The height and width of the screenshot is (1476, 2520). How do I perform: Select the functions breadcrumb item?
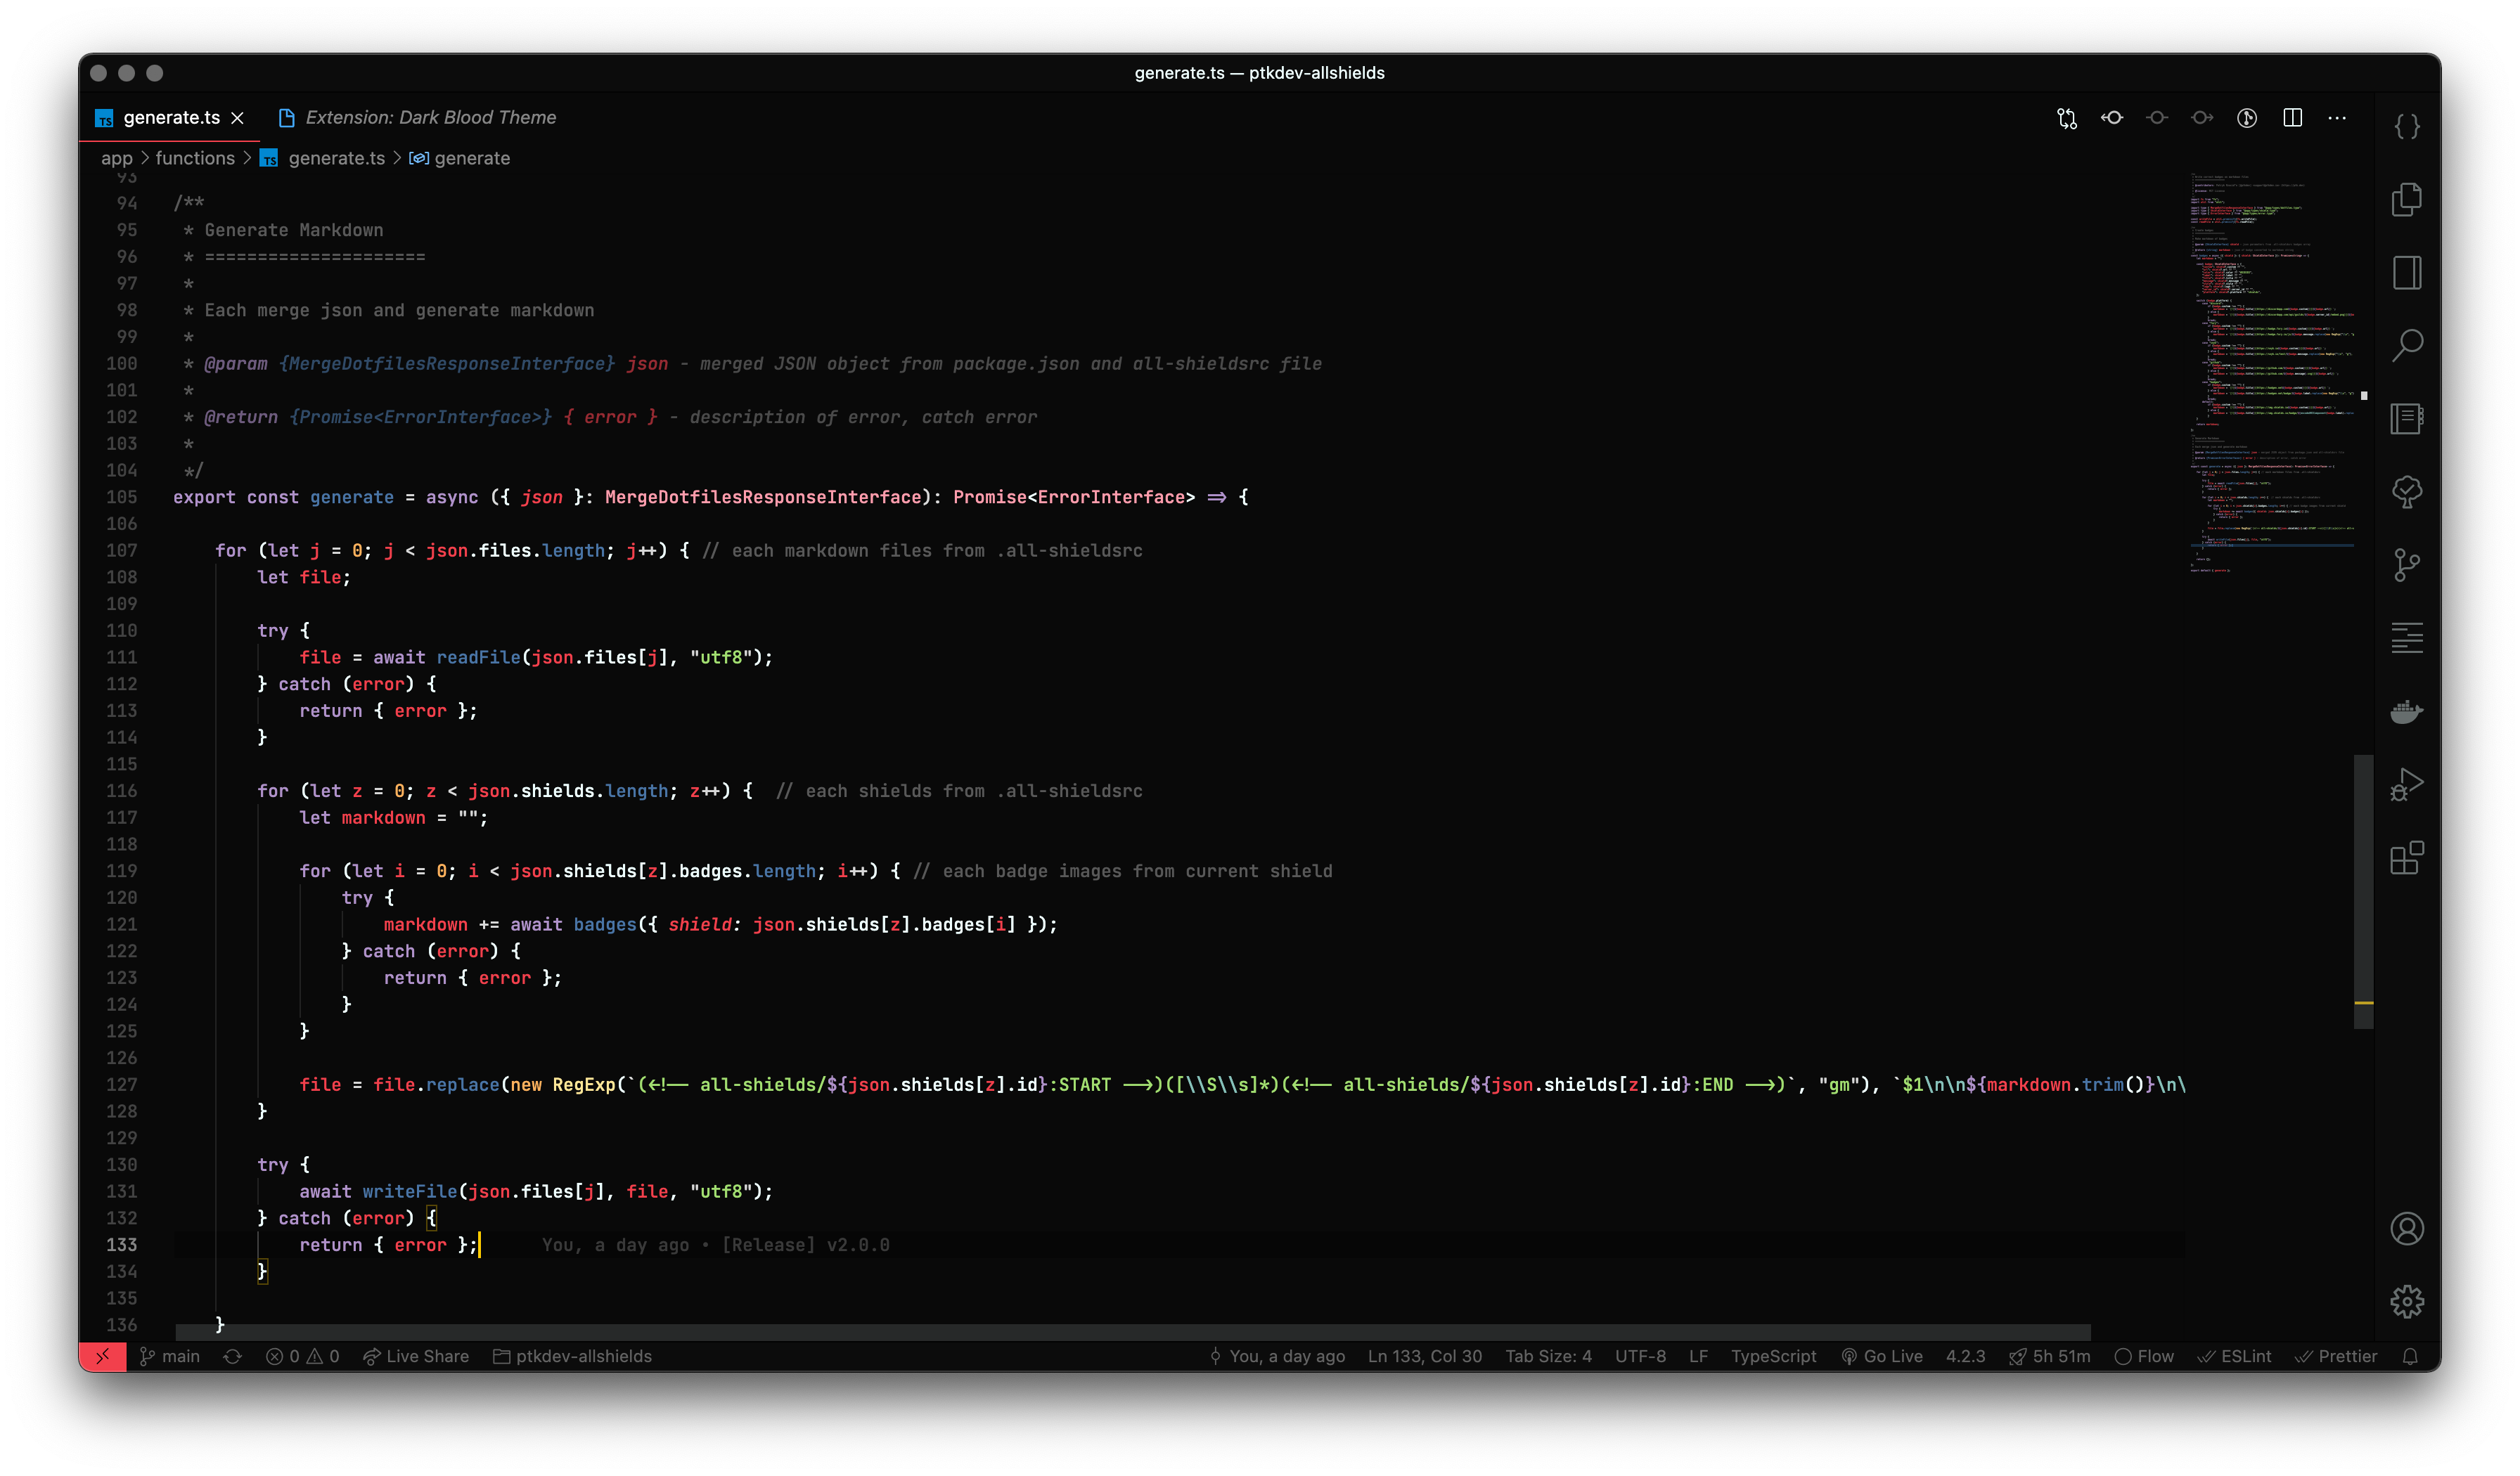click(x=195, y=158)
